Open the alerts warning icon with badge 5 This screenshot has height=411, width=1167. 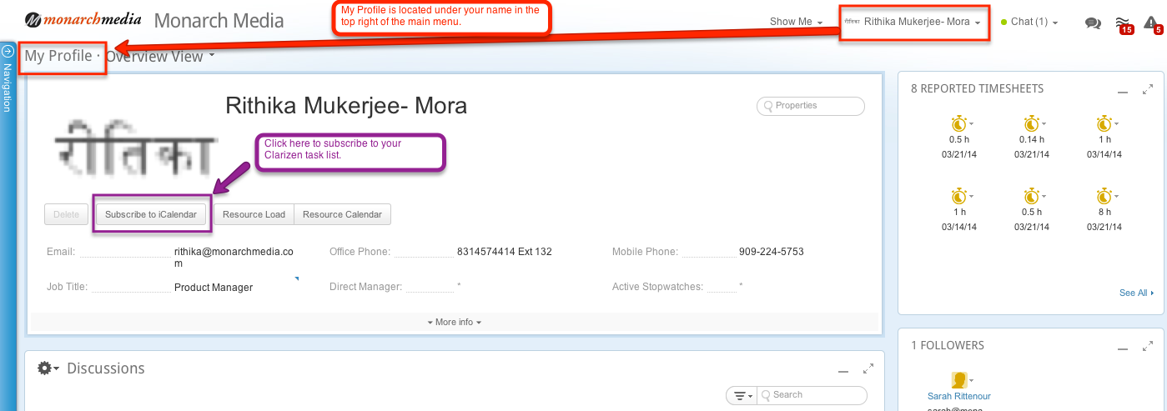pos(1153,25)
